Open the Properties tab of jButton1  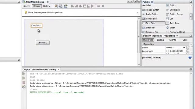click(x=148, y=40)
